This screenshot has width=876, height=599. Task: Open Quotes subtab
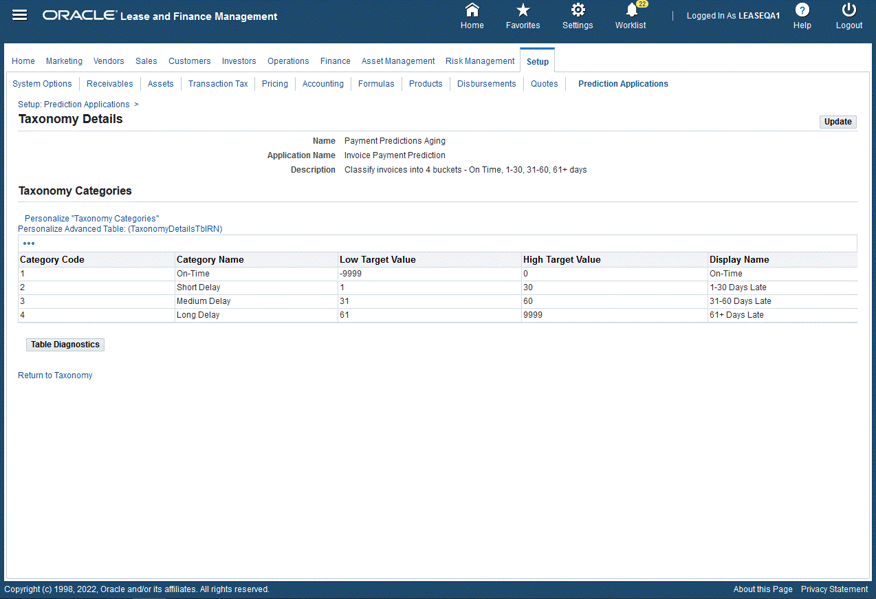545,84
